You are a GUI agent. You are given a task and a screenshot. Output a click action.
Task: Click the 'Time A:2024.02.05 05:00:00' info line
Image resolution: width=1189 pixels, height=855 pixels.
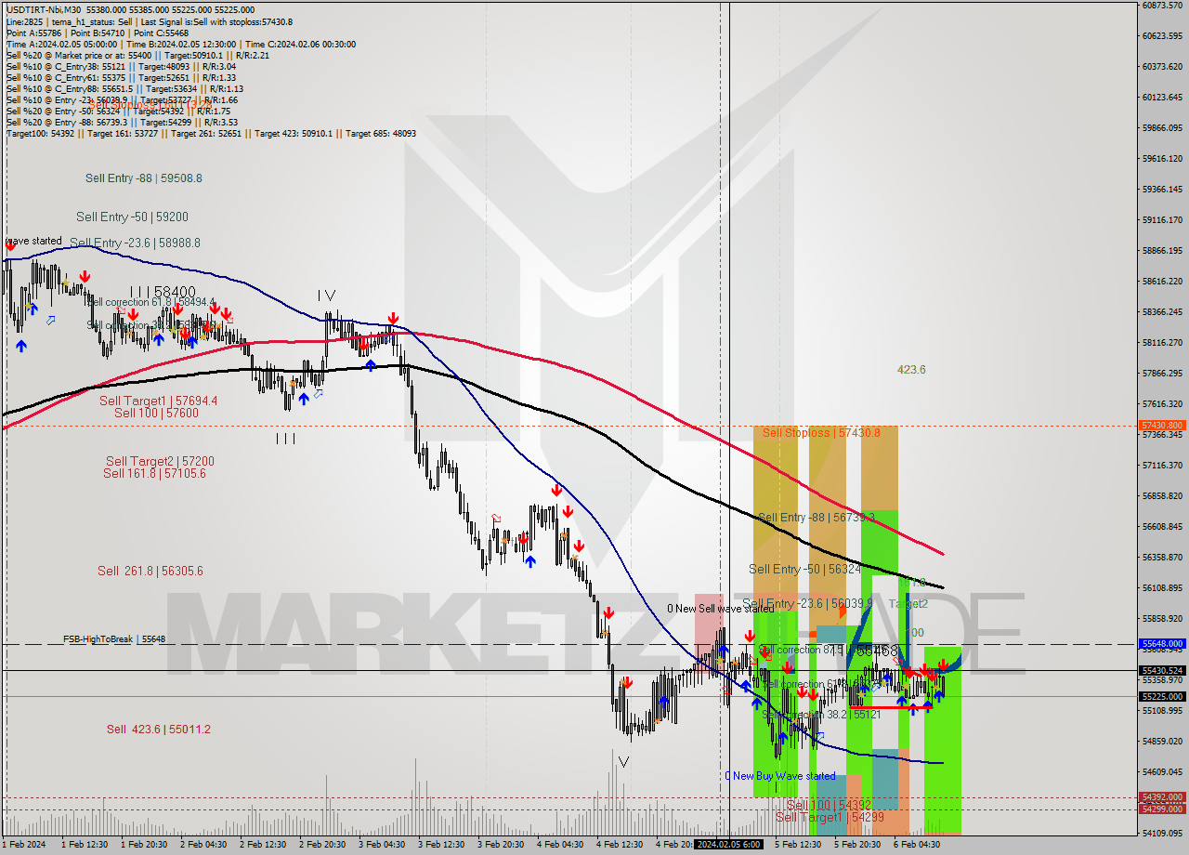(181, 44)
